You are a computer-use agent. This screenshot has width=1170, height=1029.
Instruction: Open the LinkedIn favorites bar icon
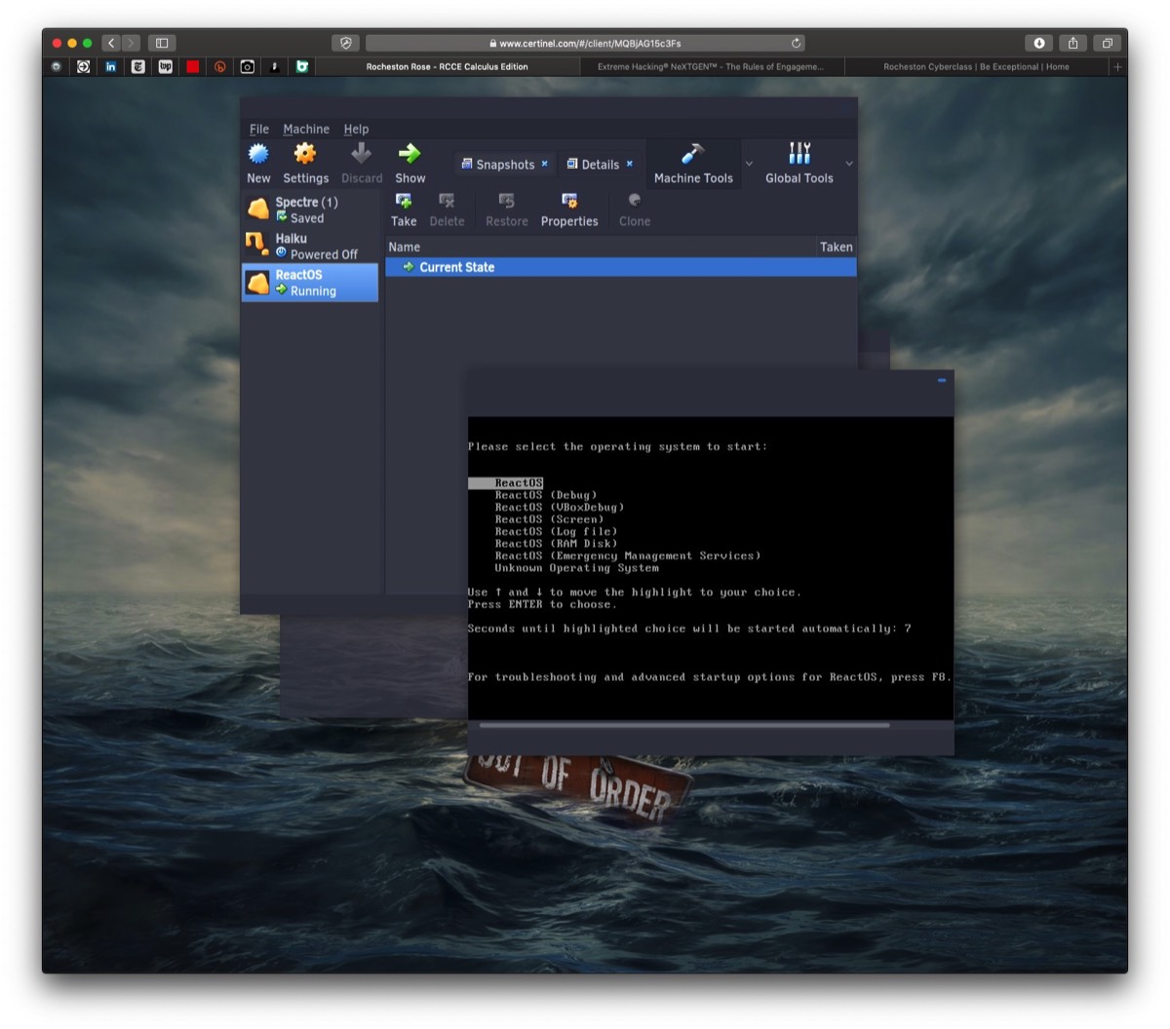coord(110,66)
